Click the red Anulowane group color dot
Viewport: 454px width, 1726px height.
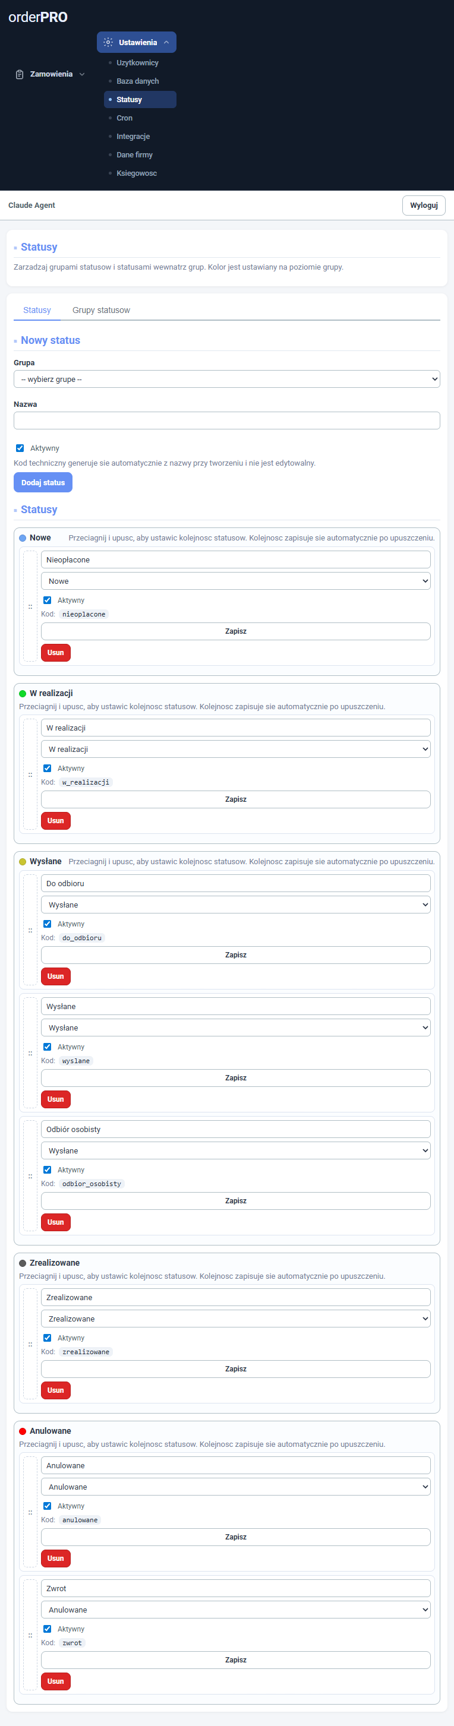[x=23, y=1431]
